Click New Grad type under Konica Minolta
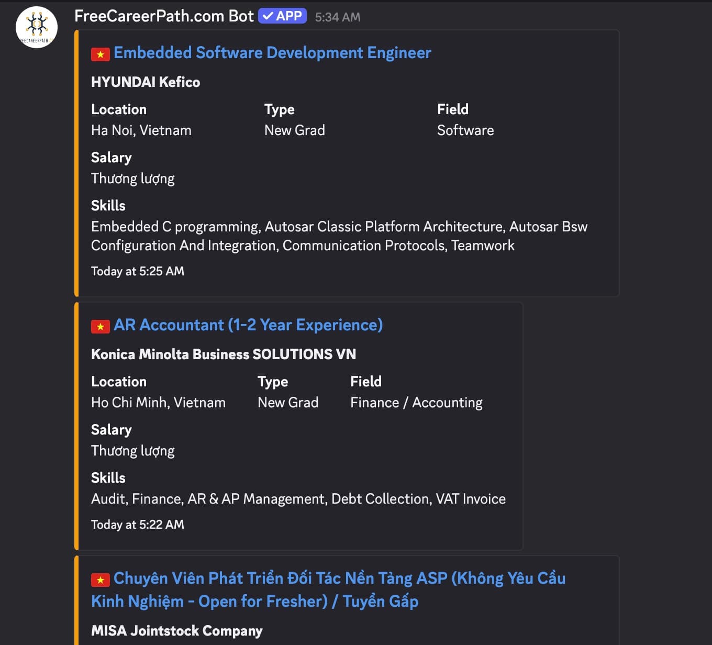This screenshot has height=645, width=712. point(288,403)
